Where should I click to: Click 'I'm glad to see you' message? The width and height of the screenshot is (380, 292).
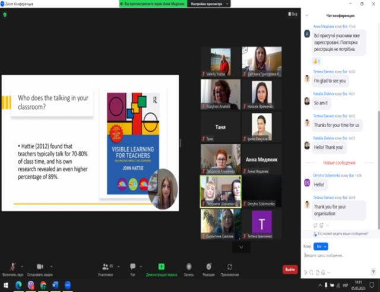(x=330, y=81)
